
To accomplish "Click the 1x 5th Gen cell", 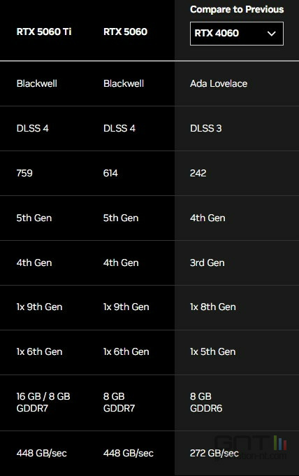I will 212,351.
